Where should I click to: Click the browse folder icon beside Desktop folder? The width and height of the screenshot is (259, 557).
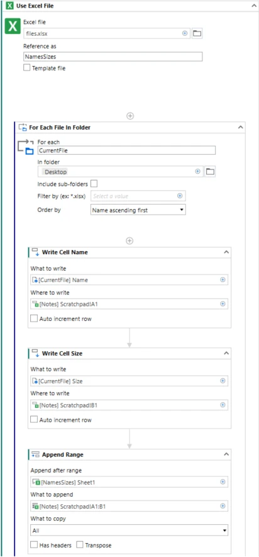point(211,172)
